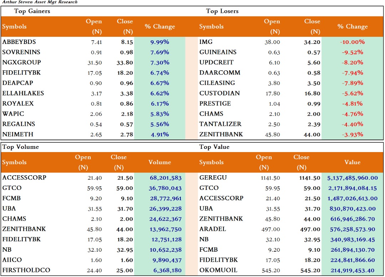Select the GUINEAINS symbol cell
The width and height of the screenshot is (385, 277).
coord(218,52)
